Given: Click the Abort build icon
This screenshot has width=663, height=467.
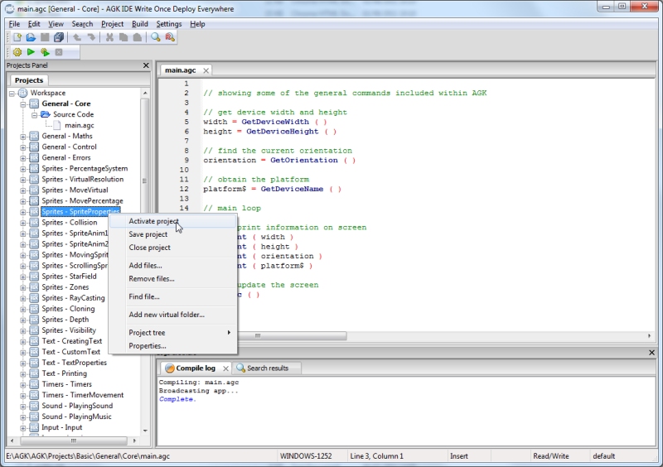Looking at the screenshot, I should [x=59, y=52].
